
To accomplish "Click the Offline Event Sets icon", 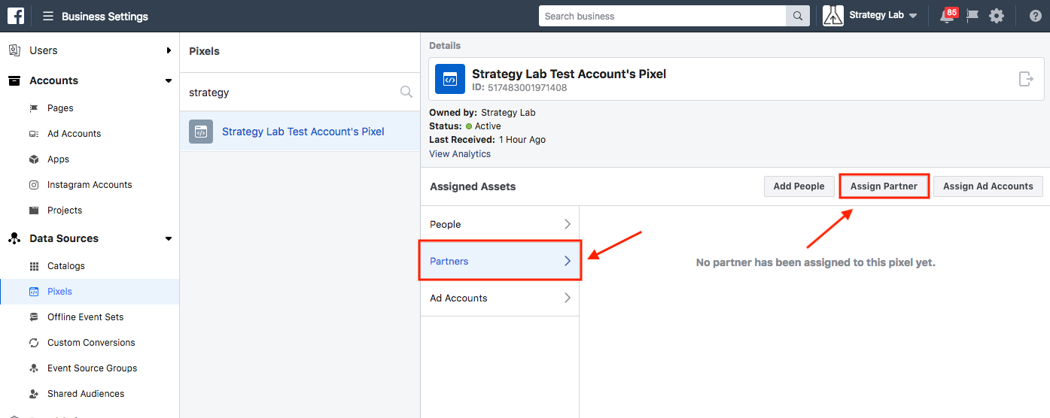I will (34, 317).
